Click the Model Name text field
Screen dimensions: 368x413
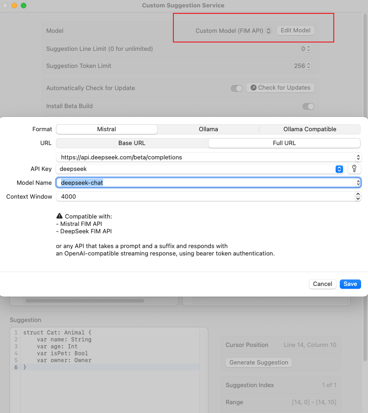coord(203,183)
